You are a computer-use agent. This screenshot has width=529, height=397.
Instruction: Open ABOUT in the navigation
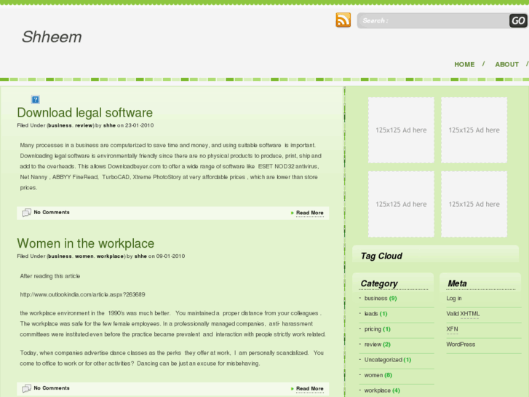coord(506,64)
